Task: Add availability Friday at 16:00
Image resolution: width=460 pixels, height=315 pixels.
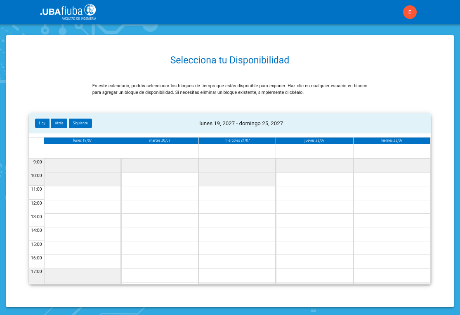Action: coord(392,261)
